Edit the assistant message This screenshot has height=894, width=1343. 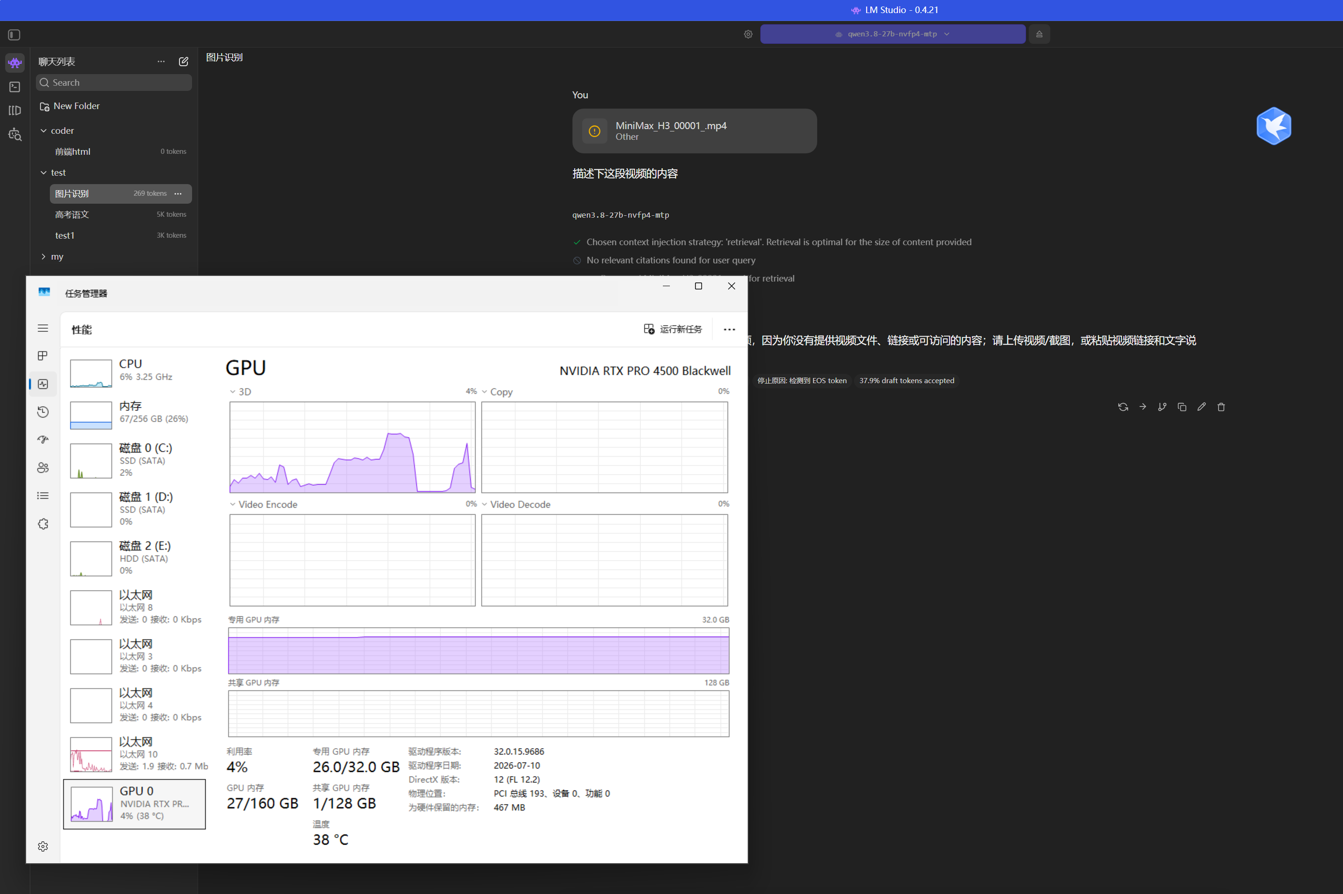[x=1202, y=407]
